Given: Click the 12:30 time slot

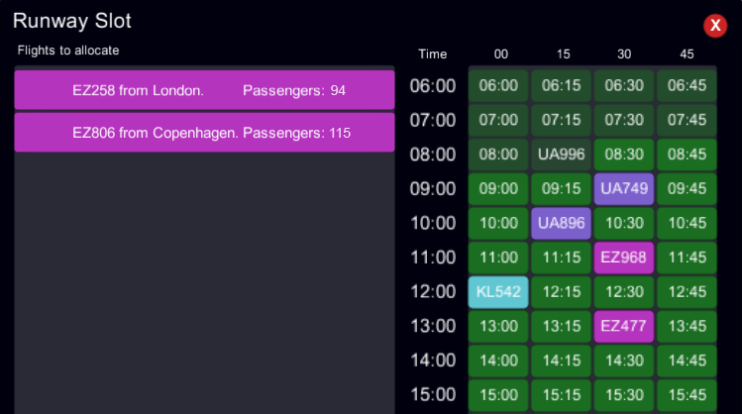Looking at the screenshot, I should pyautogui.click(x=625, y=292).
